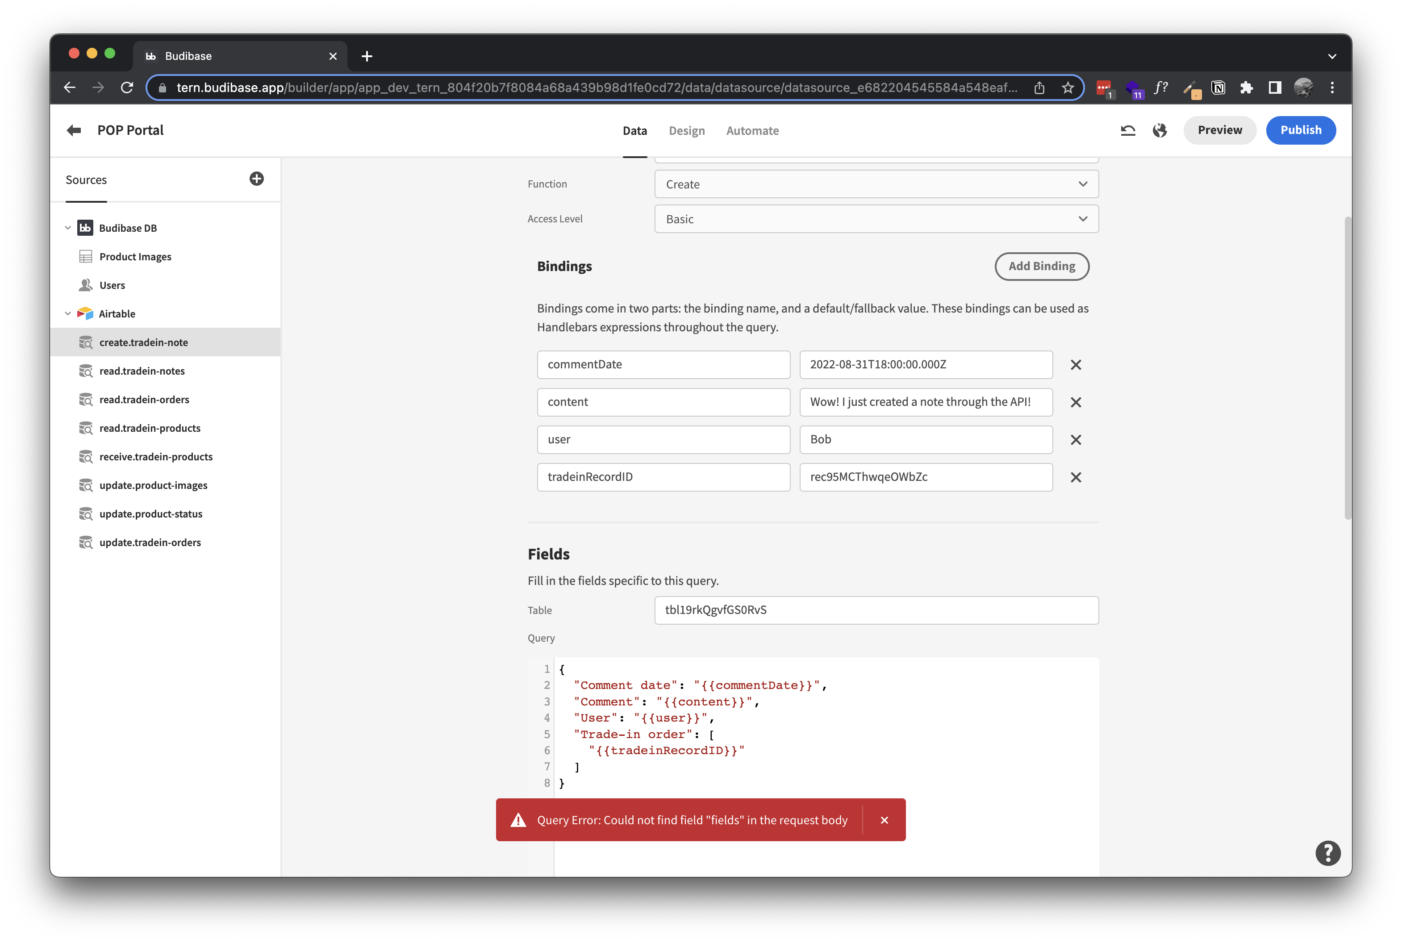Click the content default value field
The height and width of the screenshot is (943, 1402).
(926, 402)
